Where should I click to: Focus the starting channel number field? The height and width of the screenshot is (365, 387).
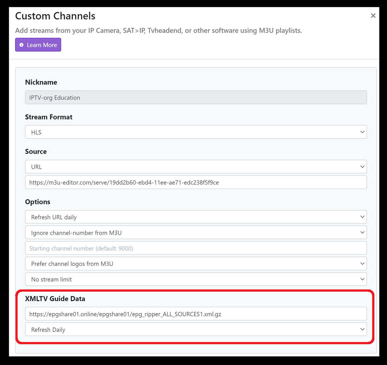(x=195, y=248)
